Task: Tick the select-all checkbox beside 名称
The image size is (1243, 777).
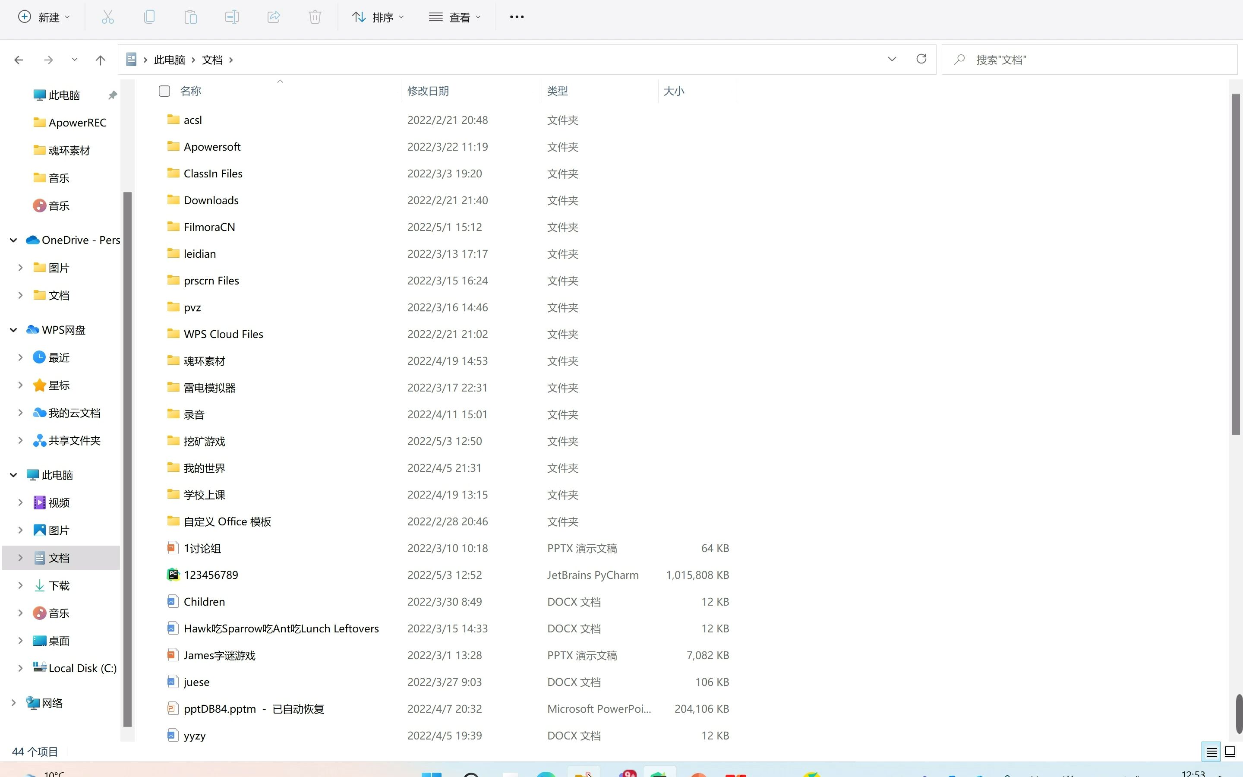Action: click(164, 91)
